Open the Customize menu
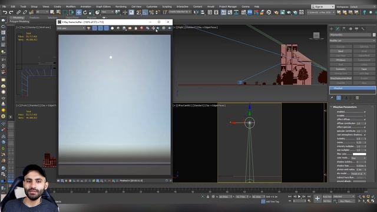 click(152, 6)
